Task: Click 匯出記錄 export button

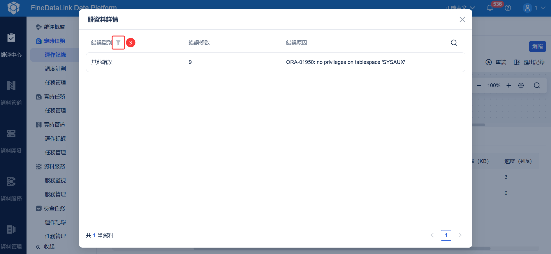Action: click(x=529, y=62)
